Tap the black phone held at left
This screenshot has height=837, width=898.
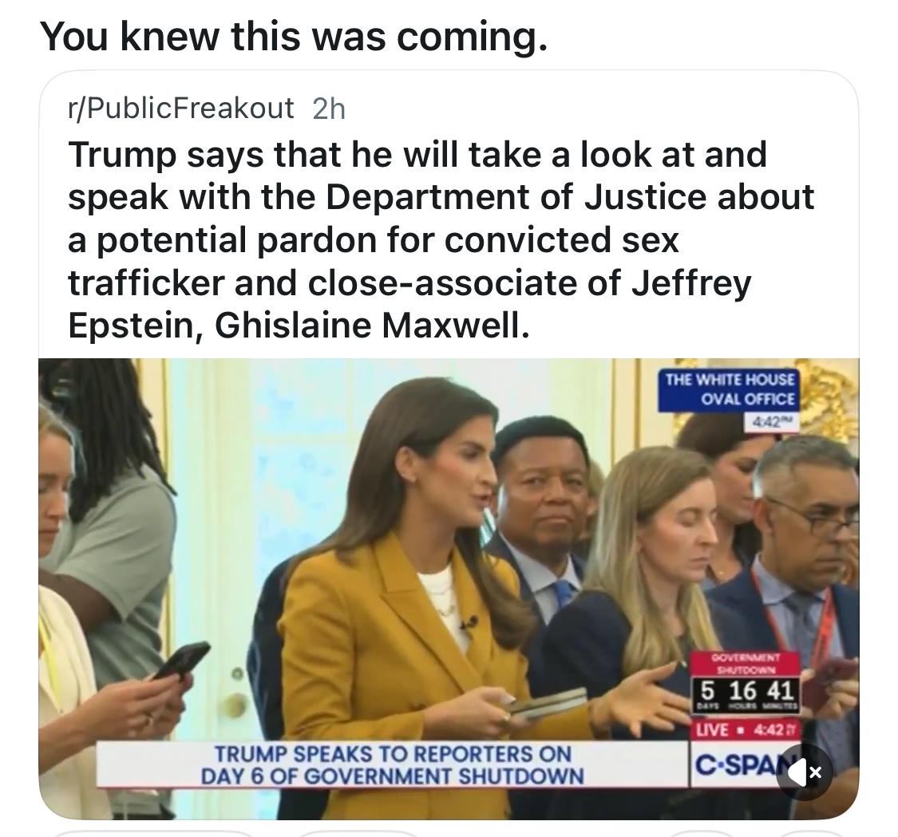click(182, 660)
